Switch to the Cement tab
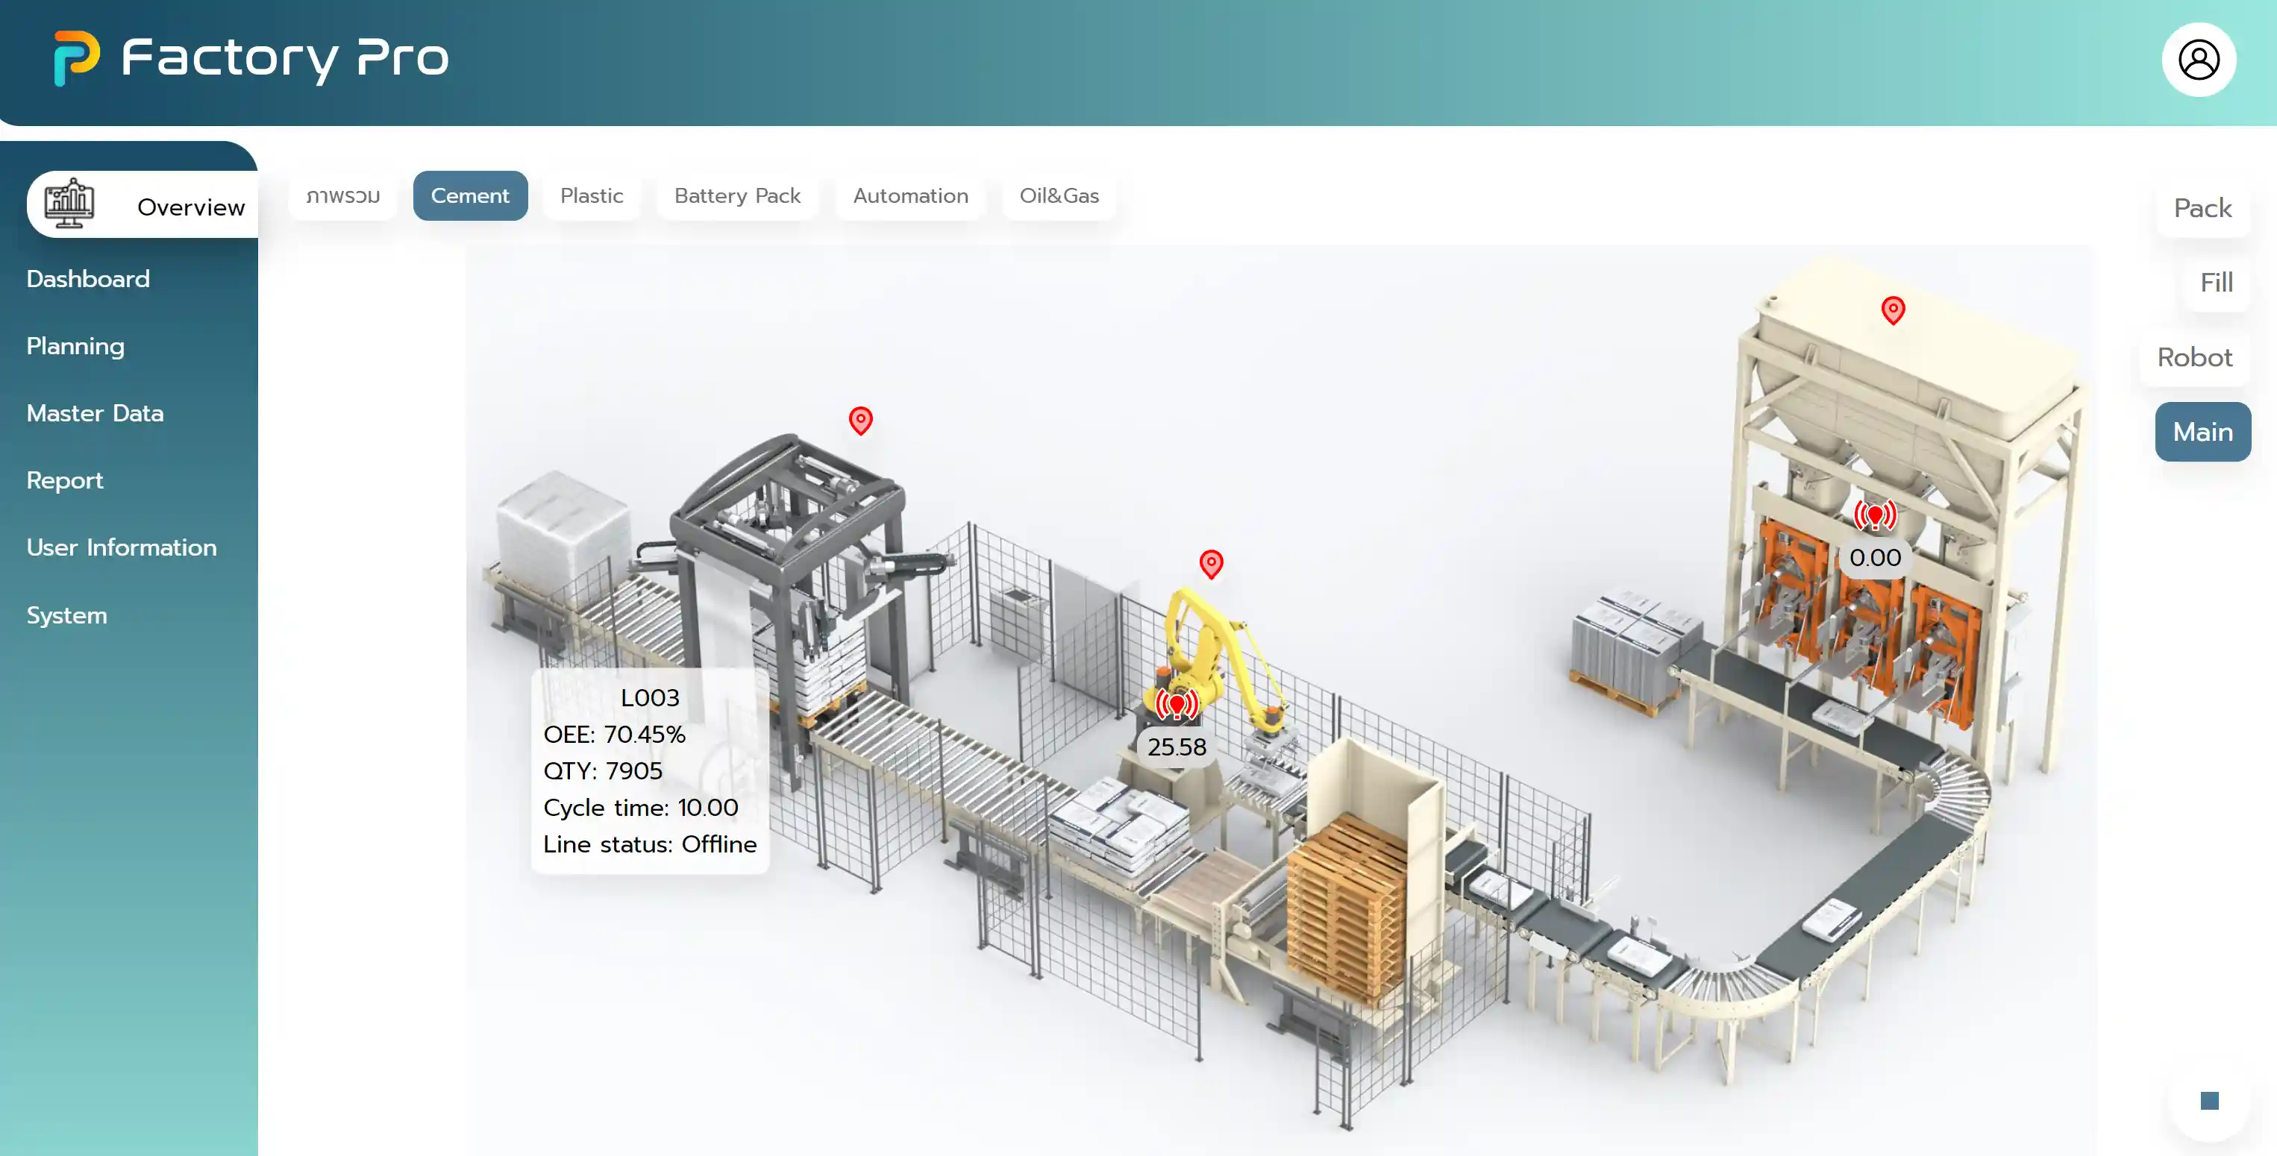This screenshot has width=2277, height=1156. point(470,195)
